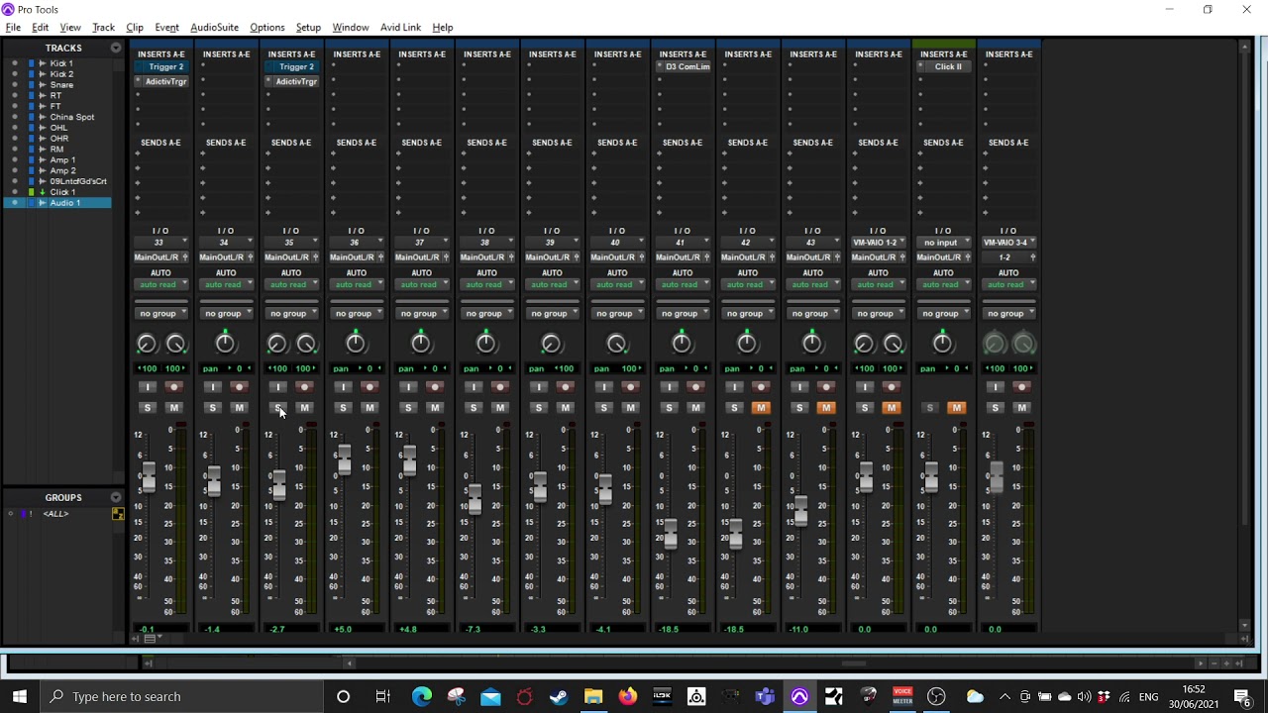Click the Snare track type icon
Image resolution: width=1268 pixels, height=713 pixels.
point(43,85)
